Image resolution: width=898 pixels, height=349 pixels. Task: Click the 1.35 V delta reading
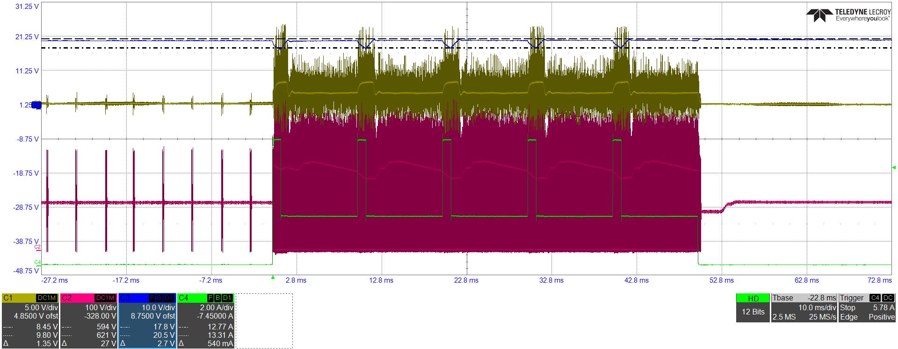click(x=46, y=344)
